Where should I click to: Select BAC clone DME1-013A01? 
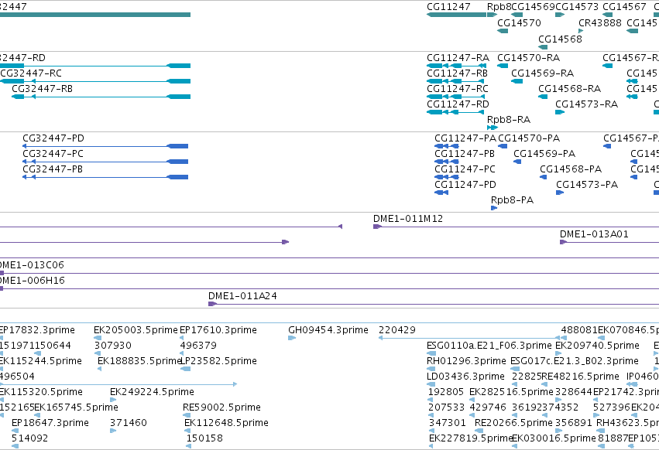tap(594, 234)
